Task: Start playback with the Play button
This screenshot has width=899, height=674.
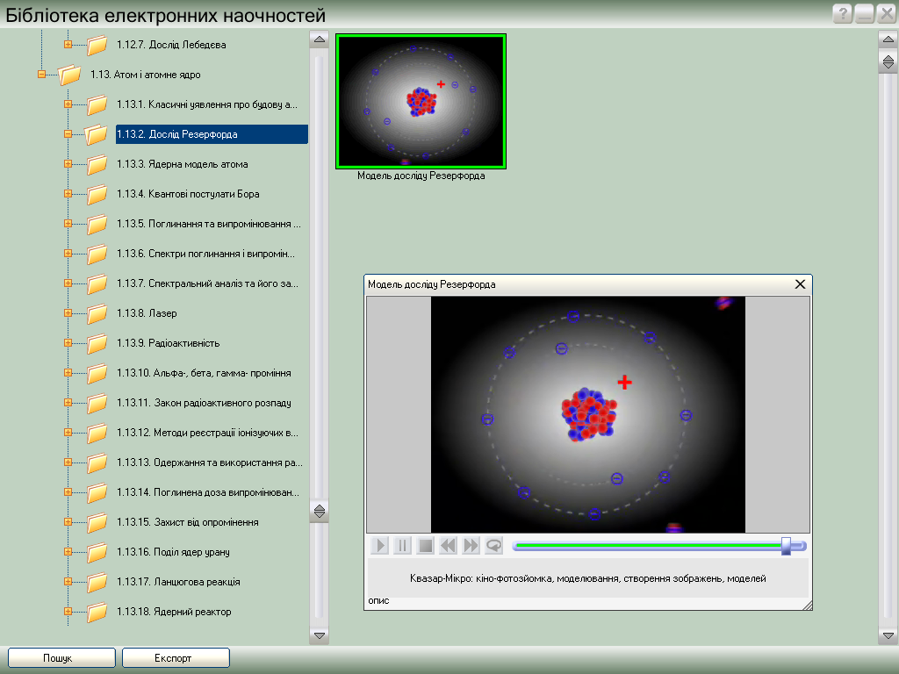Action: click(x=379, y=546)
